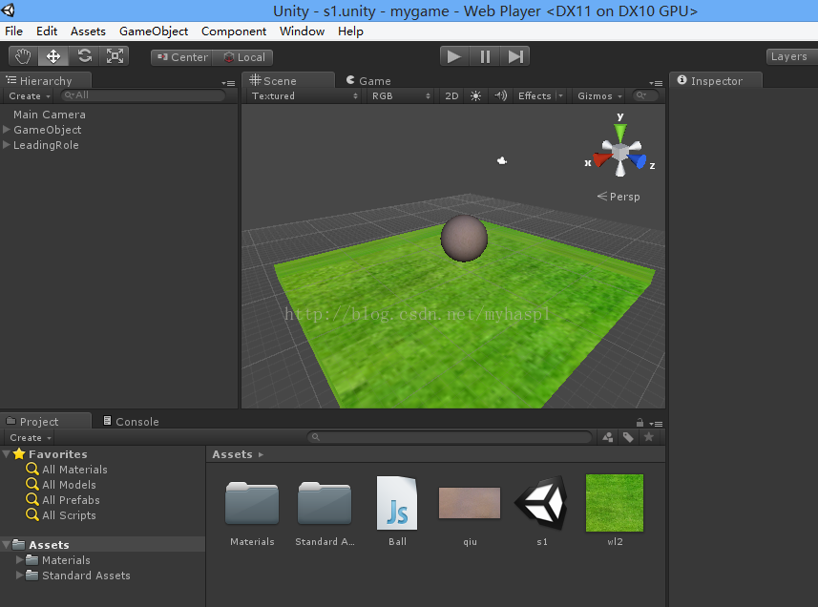Screen dimensions: 818x607
Task: Open the File menu
Action: point(13,31)
